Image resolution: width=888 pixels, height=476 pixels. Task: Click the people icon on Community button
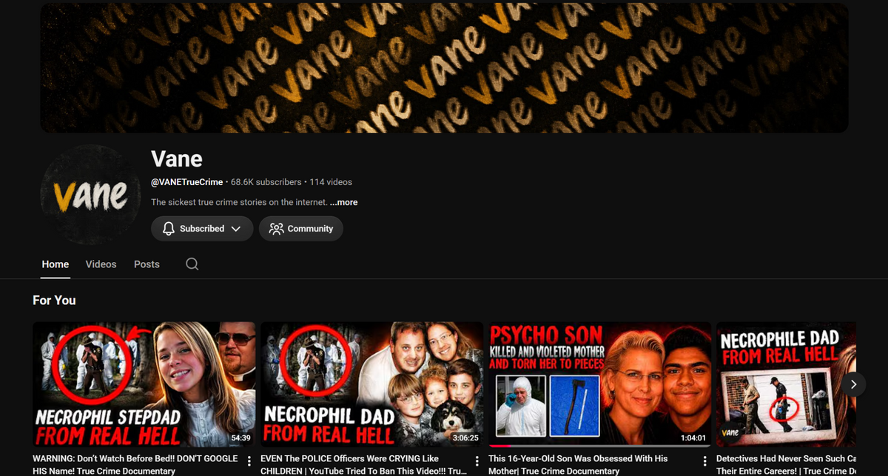coord(276,229)
